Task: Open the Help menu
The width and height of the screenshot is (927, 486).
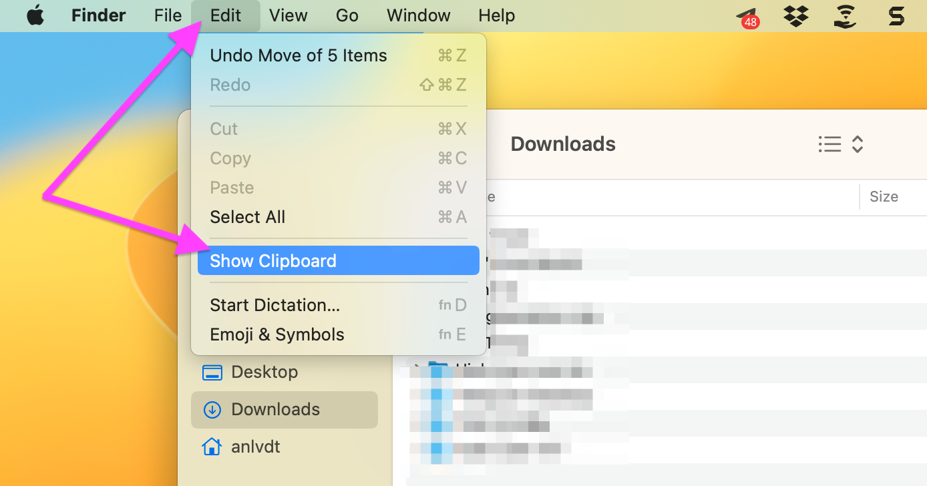Action: 496,16
